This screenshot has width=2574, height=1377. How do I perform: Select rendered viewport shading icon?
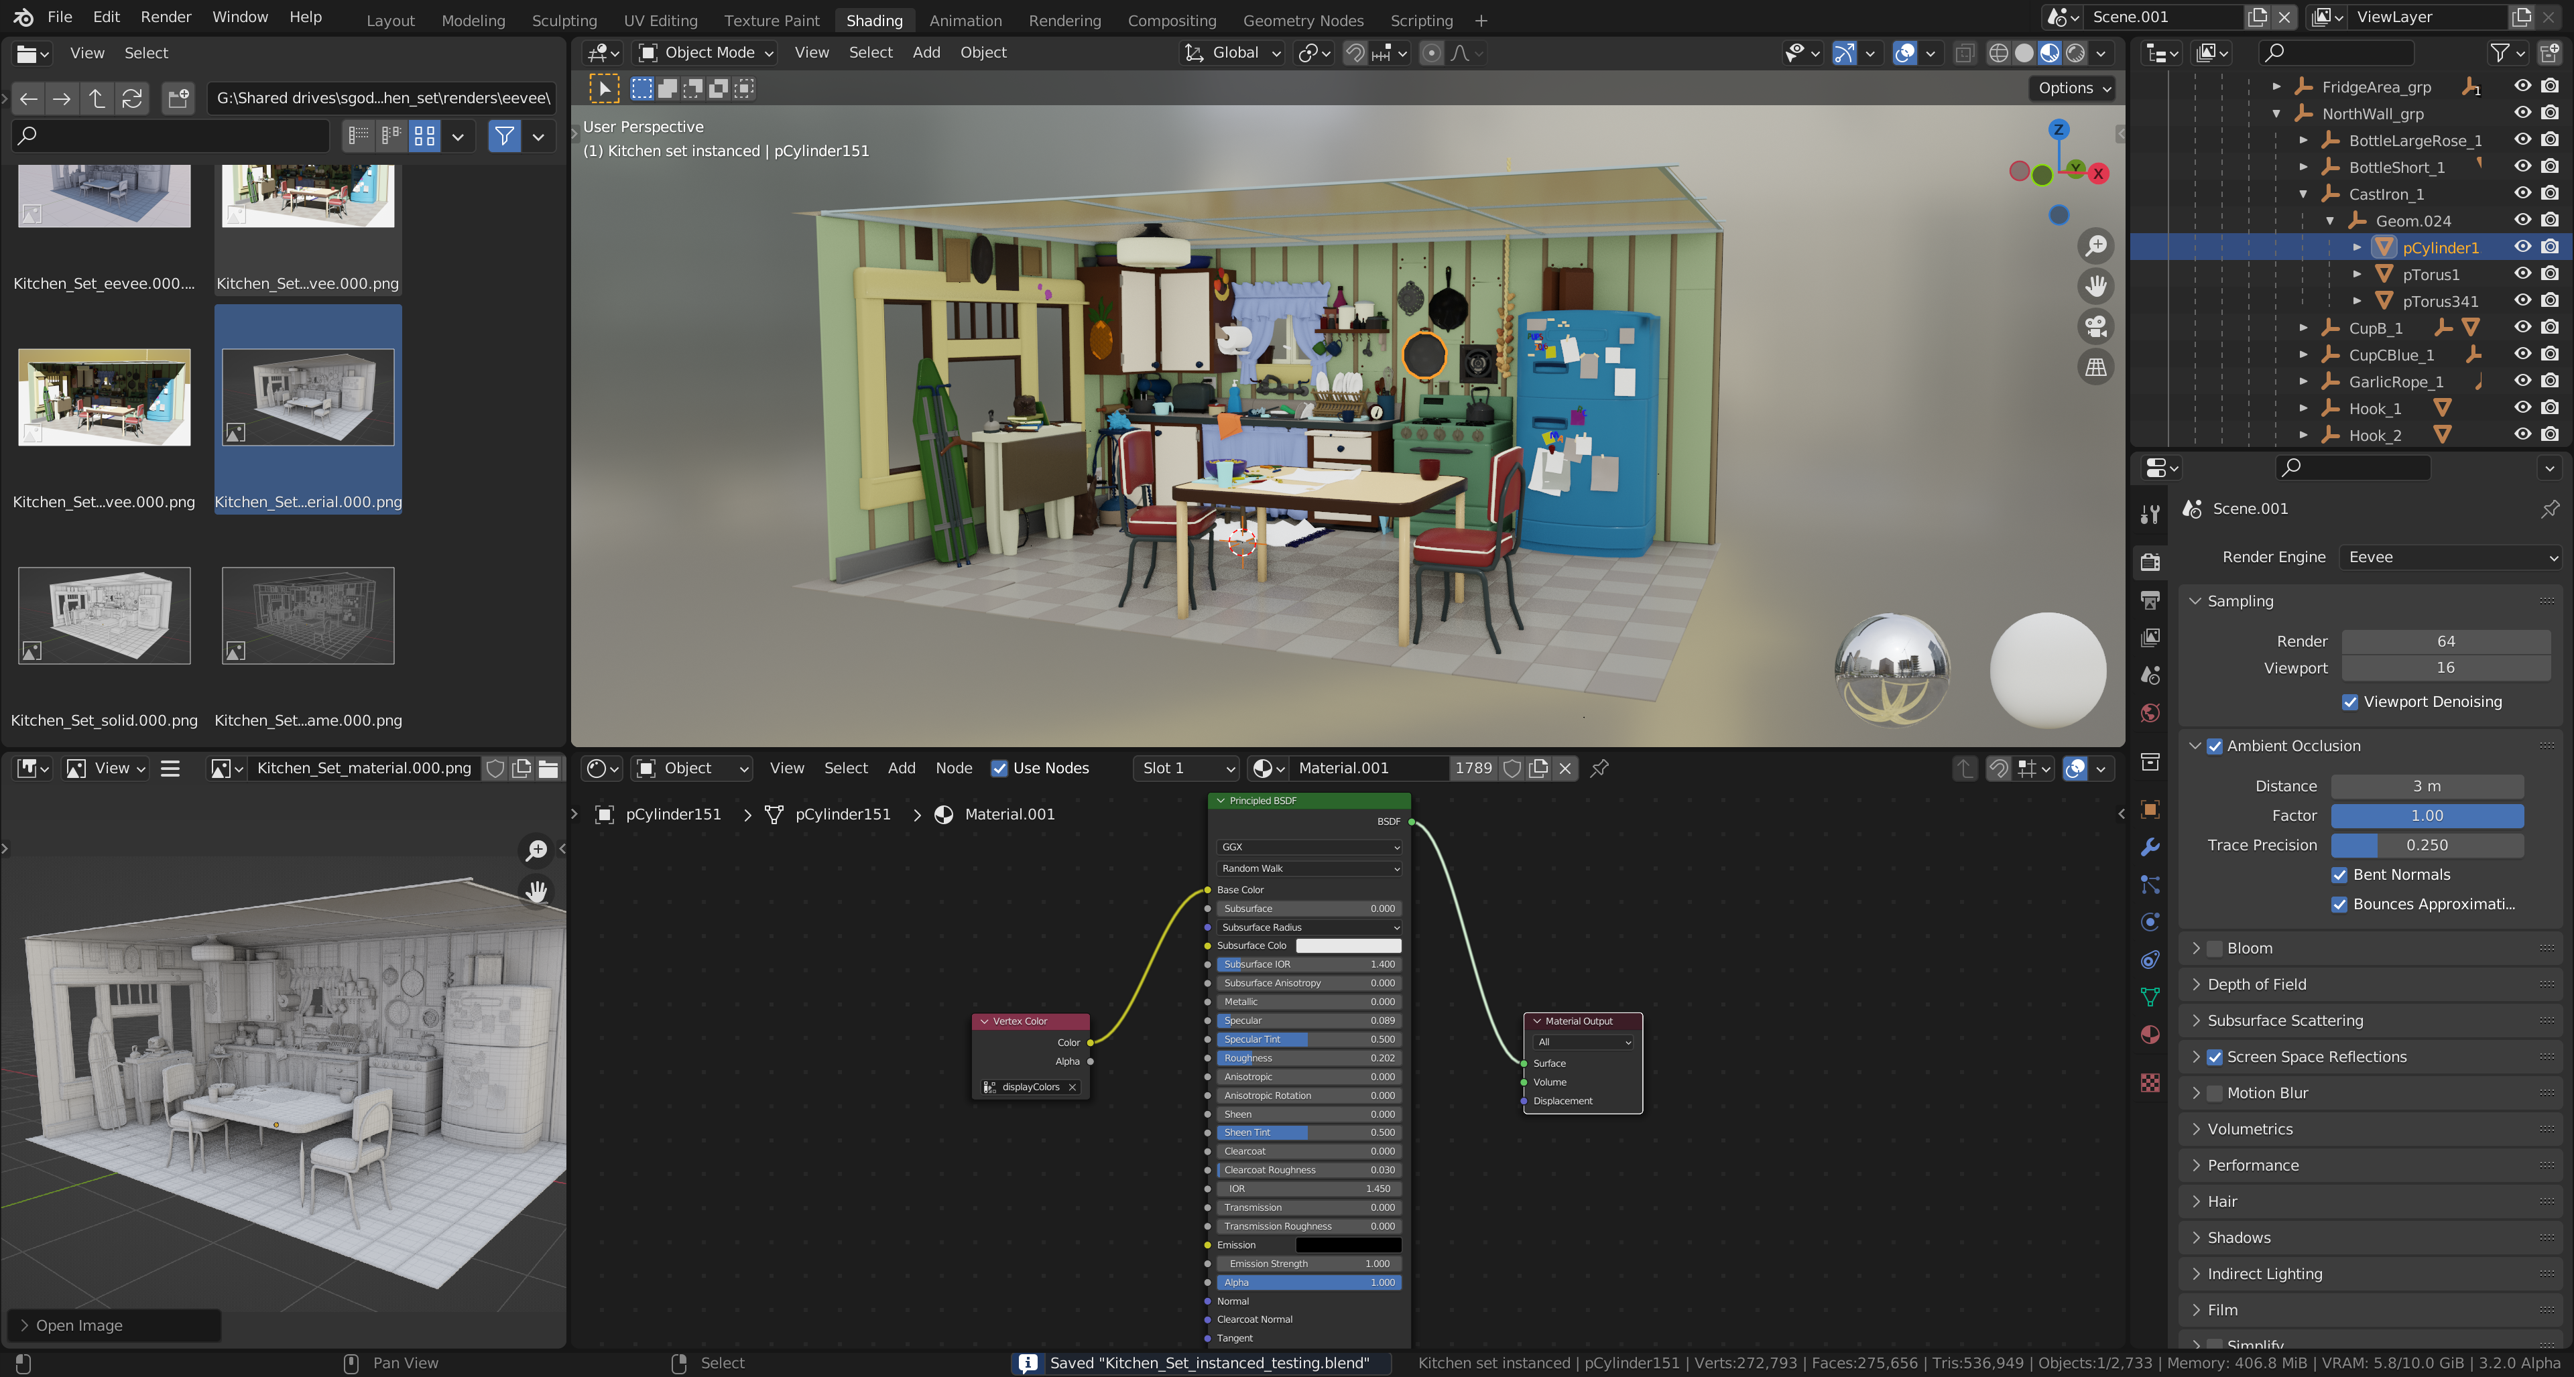[2075, 53]
